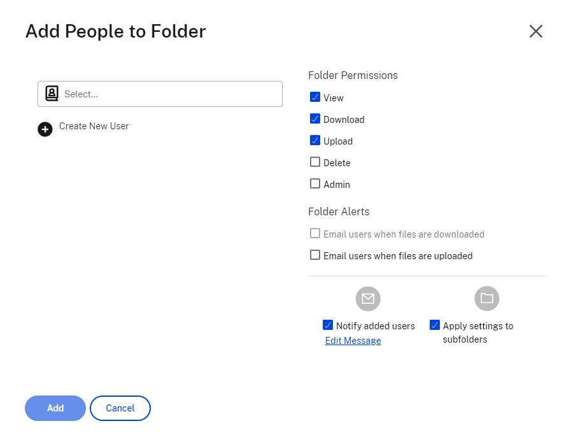The image size is (571, 442).
Task: Enable the Delete permission checkbox
Action: (x=315, y=162)
